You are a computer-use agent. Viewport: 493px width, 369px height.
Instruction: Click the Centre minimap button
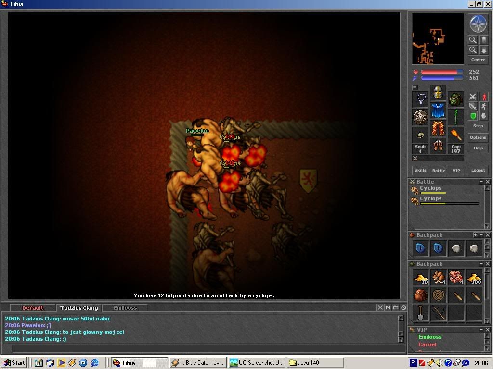coord(478,60)
